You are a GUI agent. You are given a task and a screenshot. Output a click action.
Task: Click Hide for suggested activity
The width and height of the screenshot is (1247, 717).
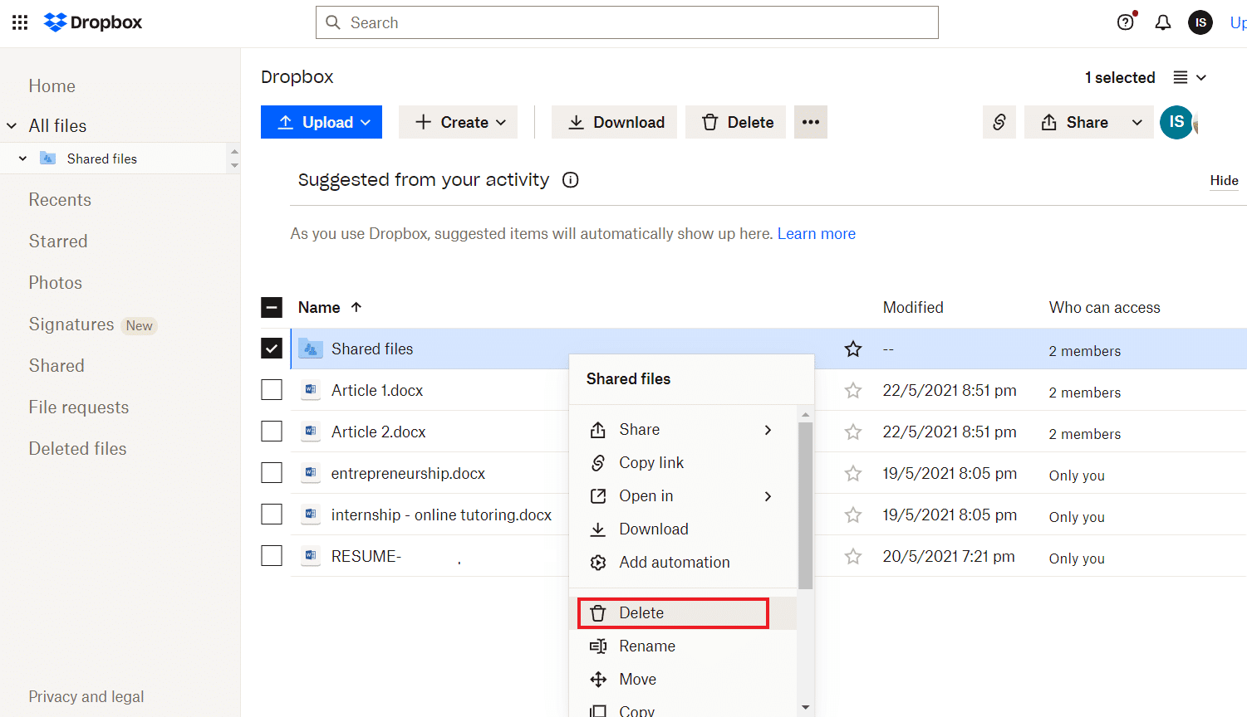point(1224,181)
